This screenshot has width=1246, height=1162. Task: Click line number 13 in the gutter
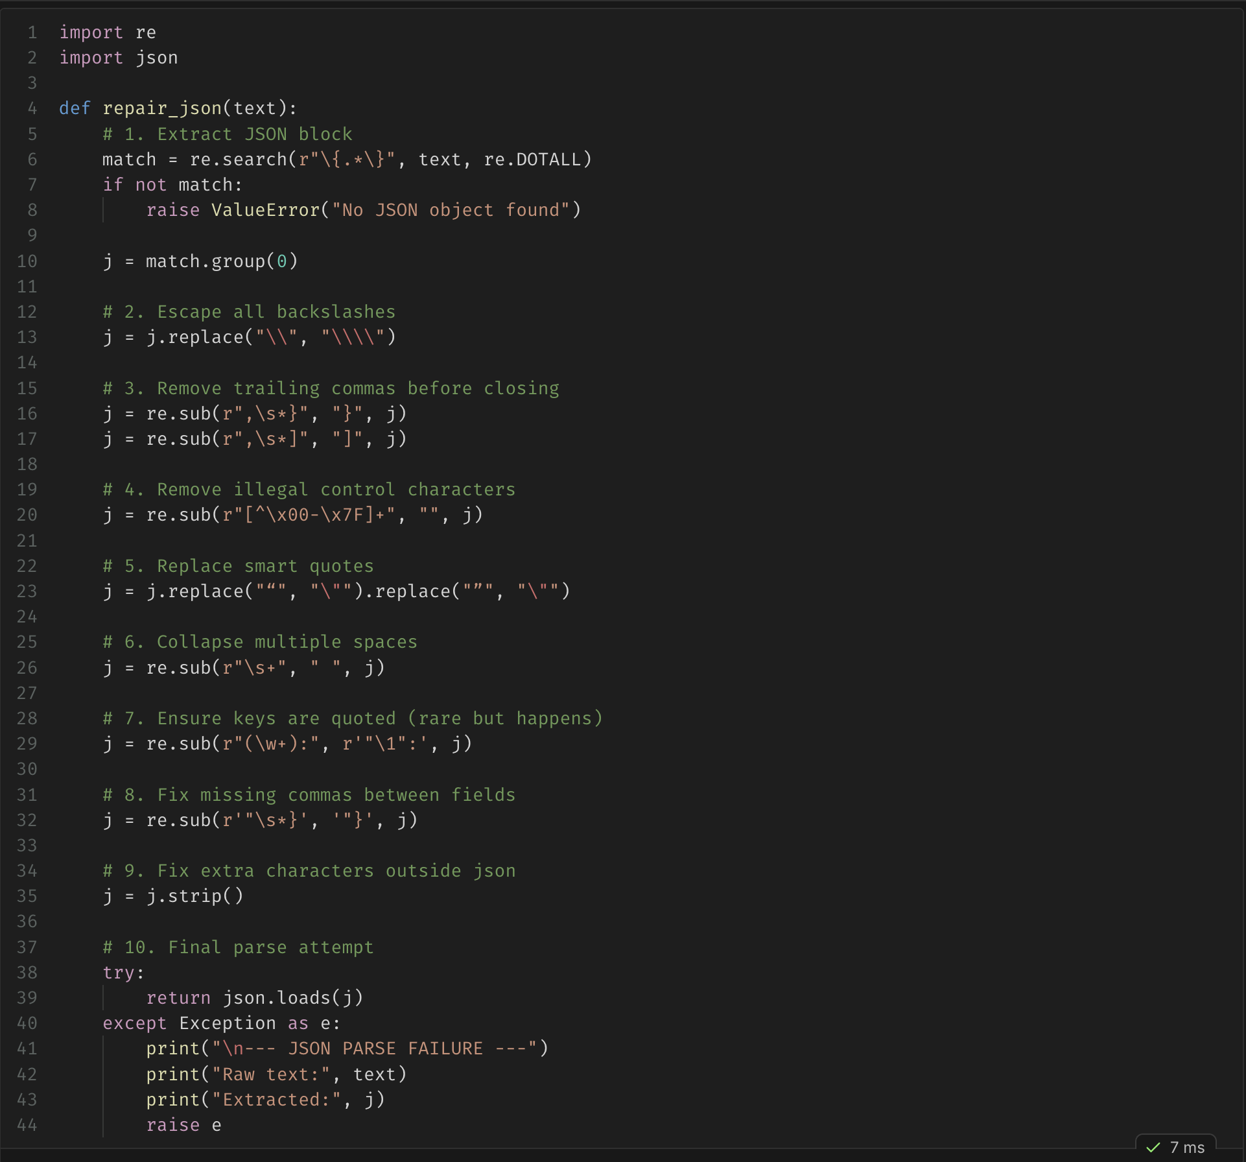(x=27, y=337)
